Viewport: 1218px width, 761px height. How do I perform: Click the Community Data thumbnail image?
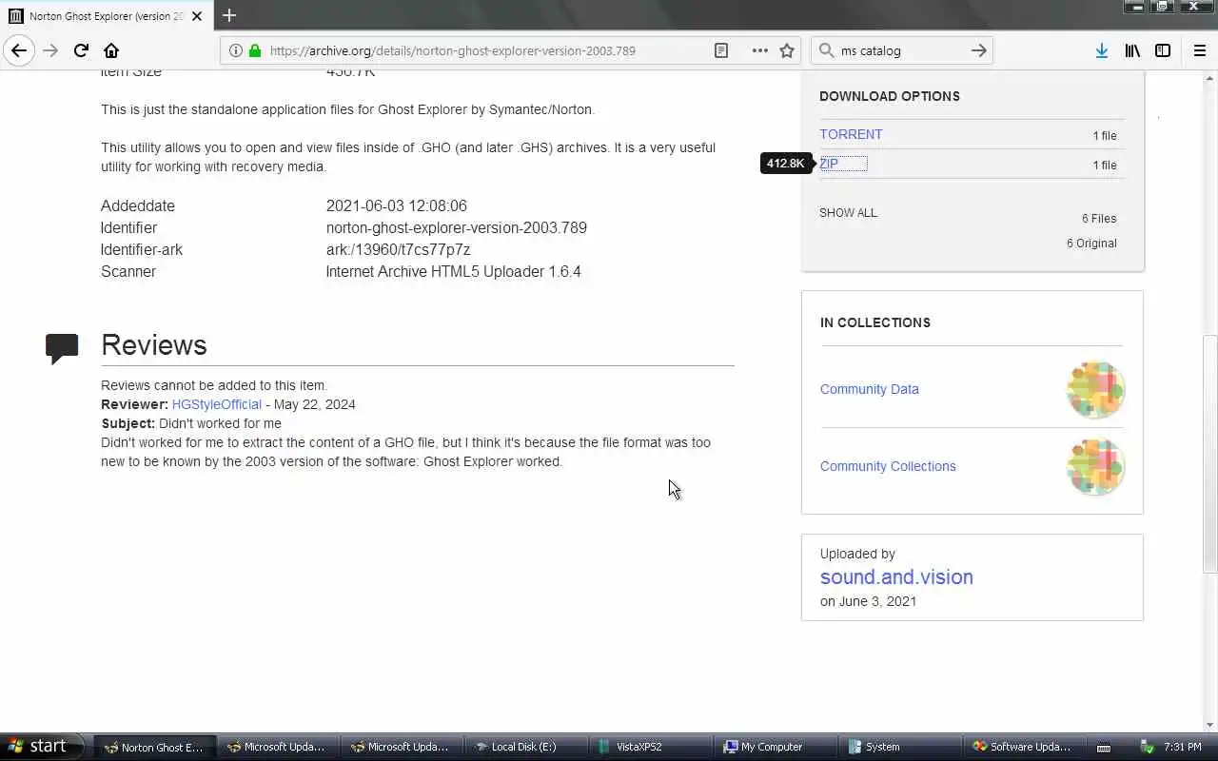tap(1095, 389)
